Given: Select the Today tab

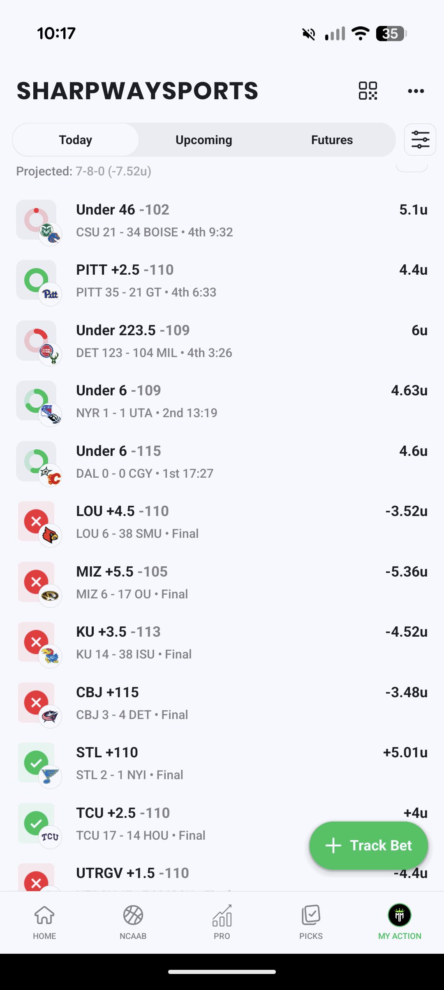Looking at the screenshot, I should click(76, 140).
